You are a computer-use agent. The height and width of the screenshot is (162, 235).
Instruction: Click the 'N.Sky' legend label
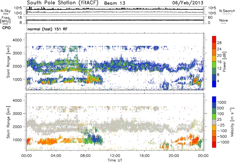(x=6, y=11)
